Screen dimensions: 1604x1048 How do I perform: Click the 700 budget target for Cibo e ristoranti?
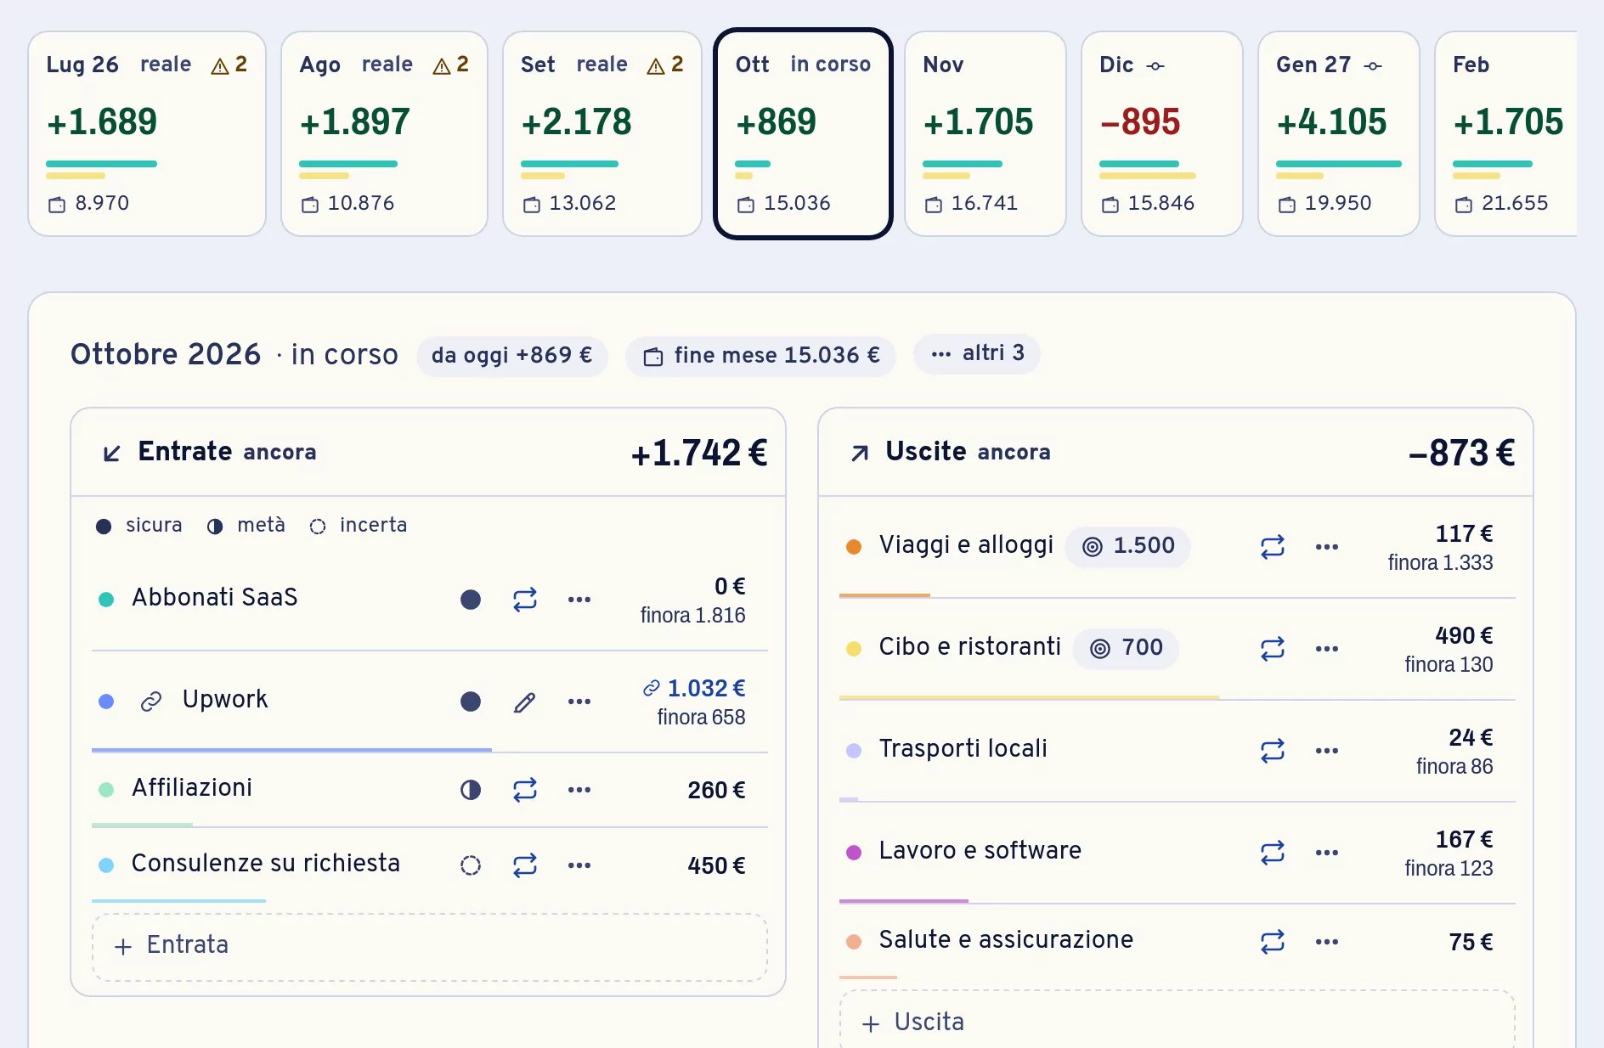[x=1127, y=648]
